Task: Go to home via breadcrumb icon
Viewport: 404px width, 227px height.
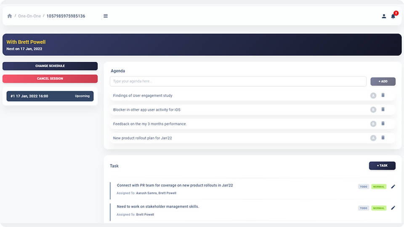Action: point(10,16)
